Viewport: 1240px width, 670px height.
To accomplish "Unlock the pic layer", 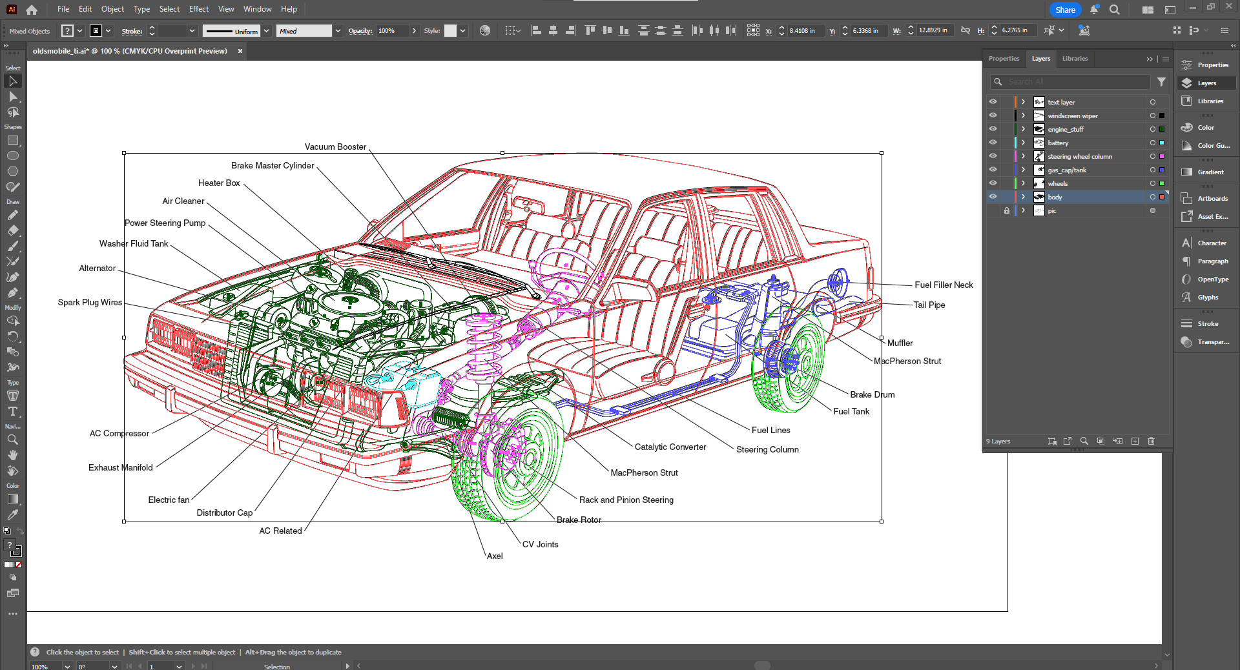I will (x=1006, y=211).
